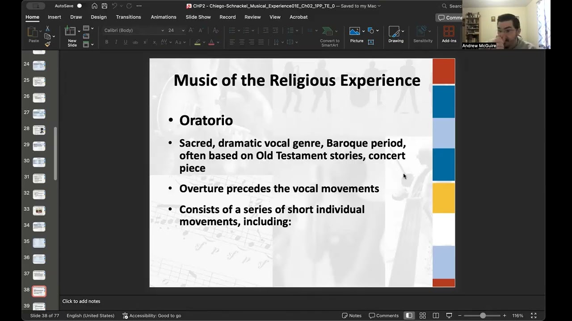Open the Design tab
The height and width of the screenshot is (321, 572).
coord(99,17)
